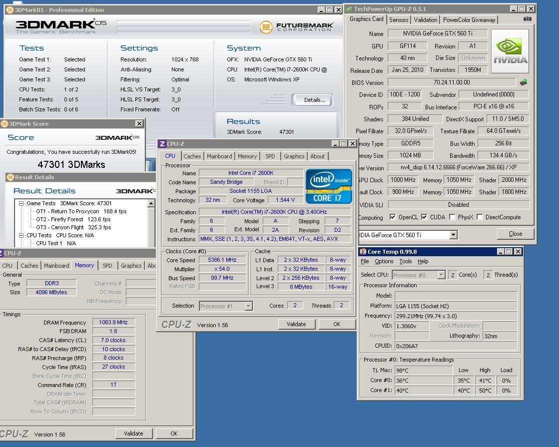Click the GPU-Z Name field GeForce GTX 560 Ti

438,33
